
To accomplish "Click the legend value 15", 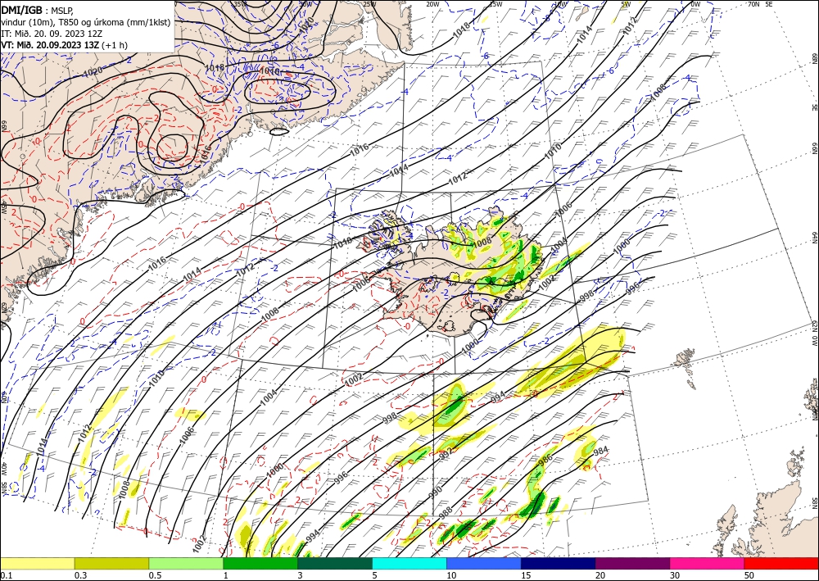I will [526, 575].
